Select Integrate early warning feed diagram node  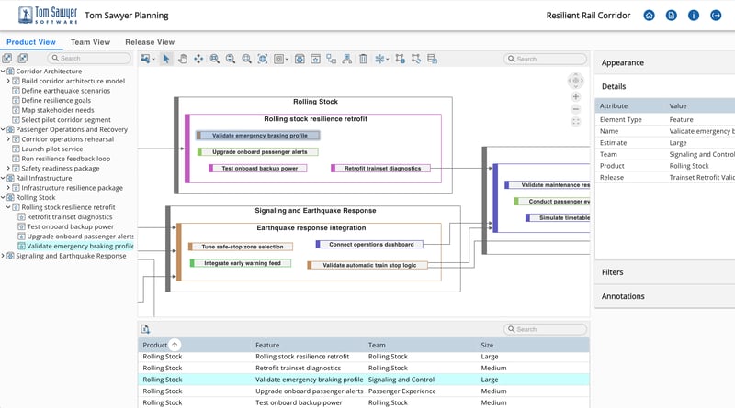coord(241,263)
